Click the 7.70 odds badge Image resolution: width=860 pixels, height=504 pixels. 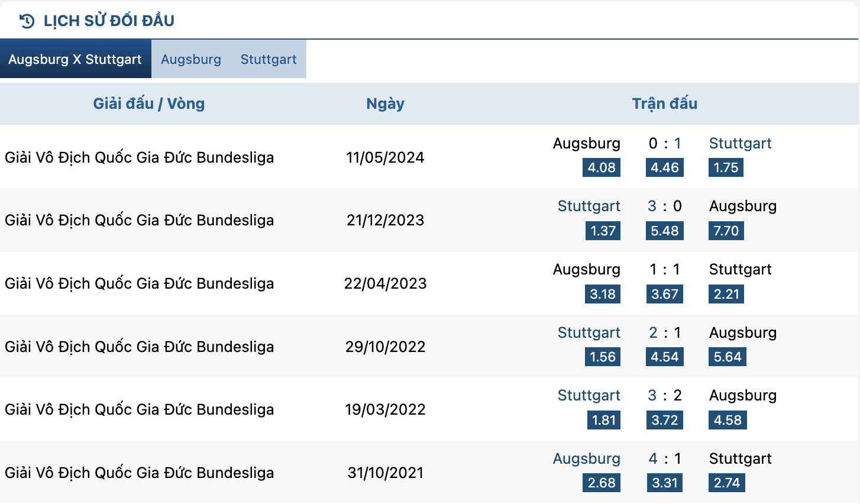click(726, 231)
